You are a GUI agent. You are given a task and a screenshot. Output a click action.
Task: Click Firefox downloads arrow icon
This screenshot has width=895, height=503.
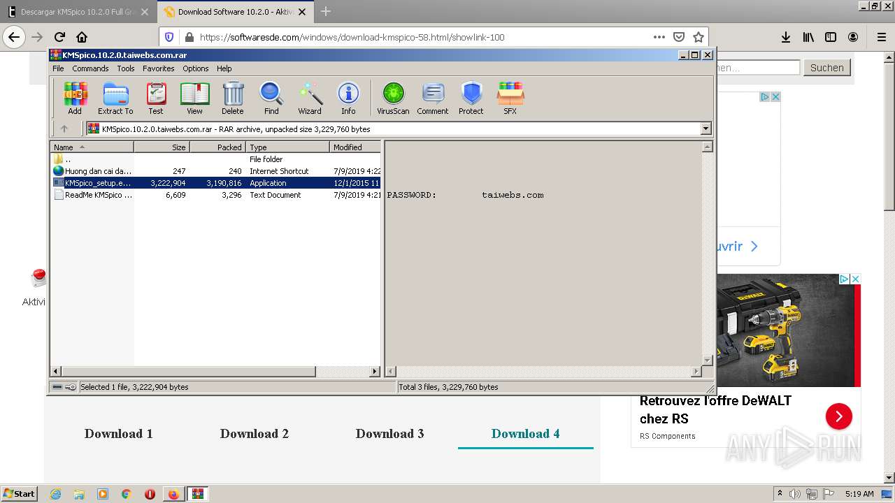coord(786,37)
